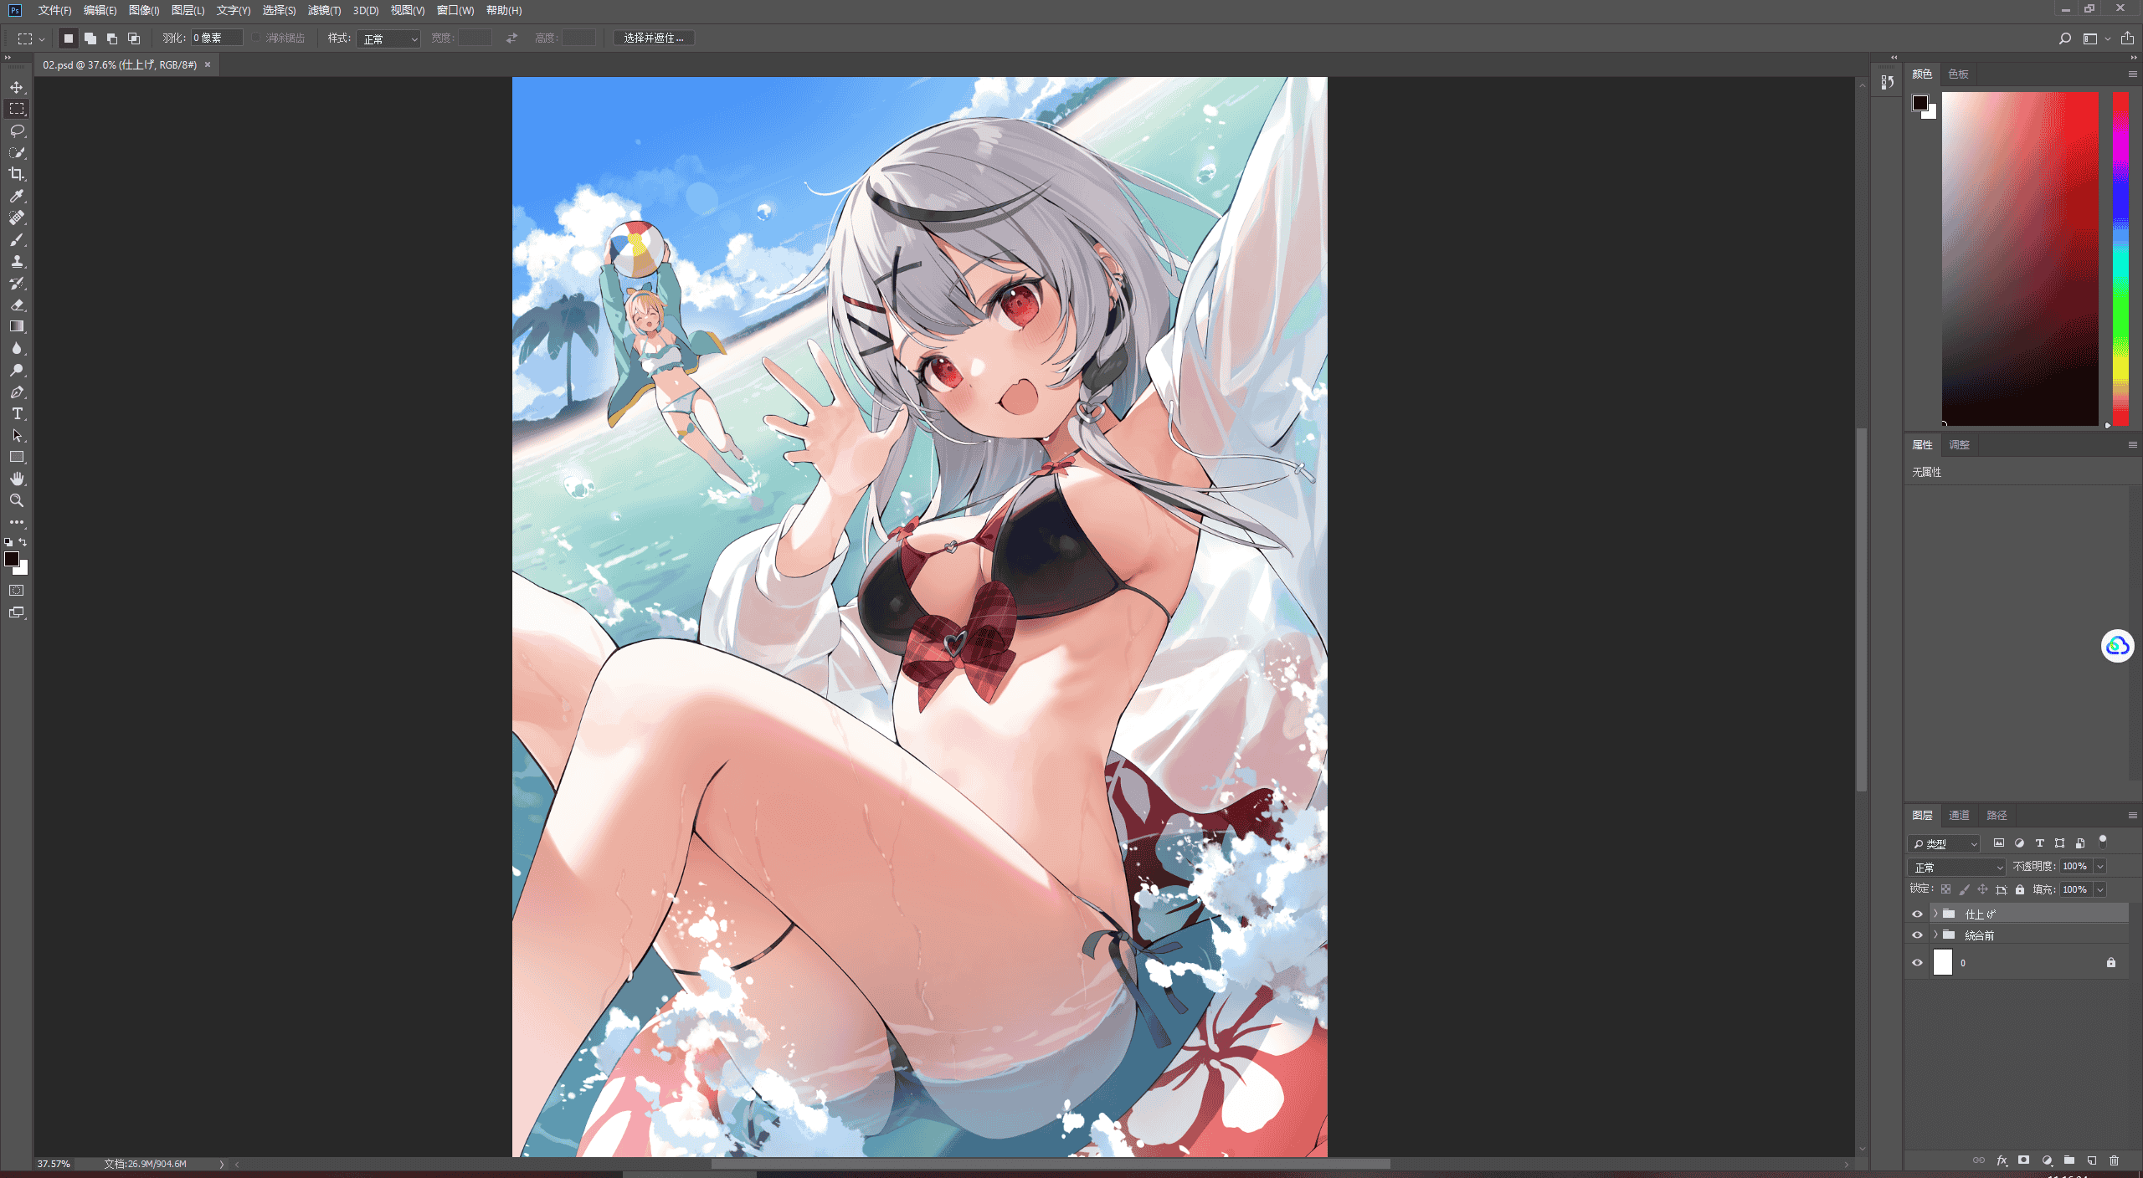
Task: Open the 样式 style dropdown
Action: 388,38
